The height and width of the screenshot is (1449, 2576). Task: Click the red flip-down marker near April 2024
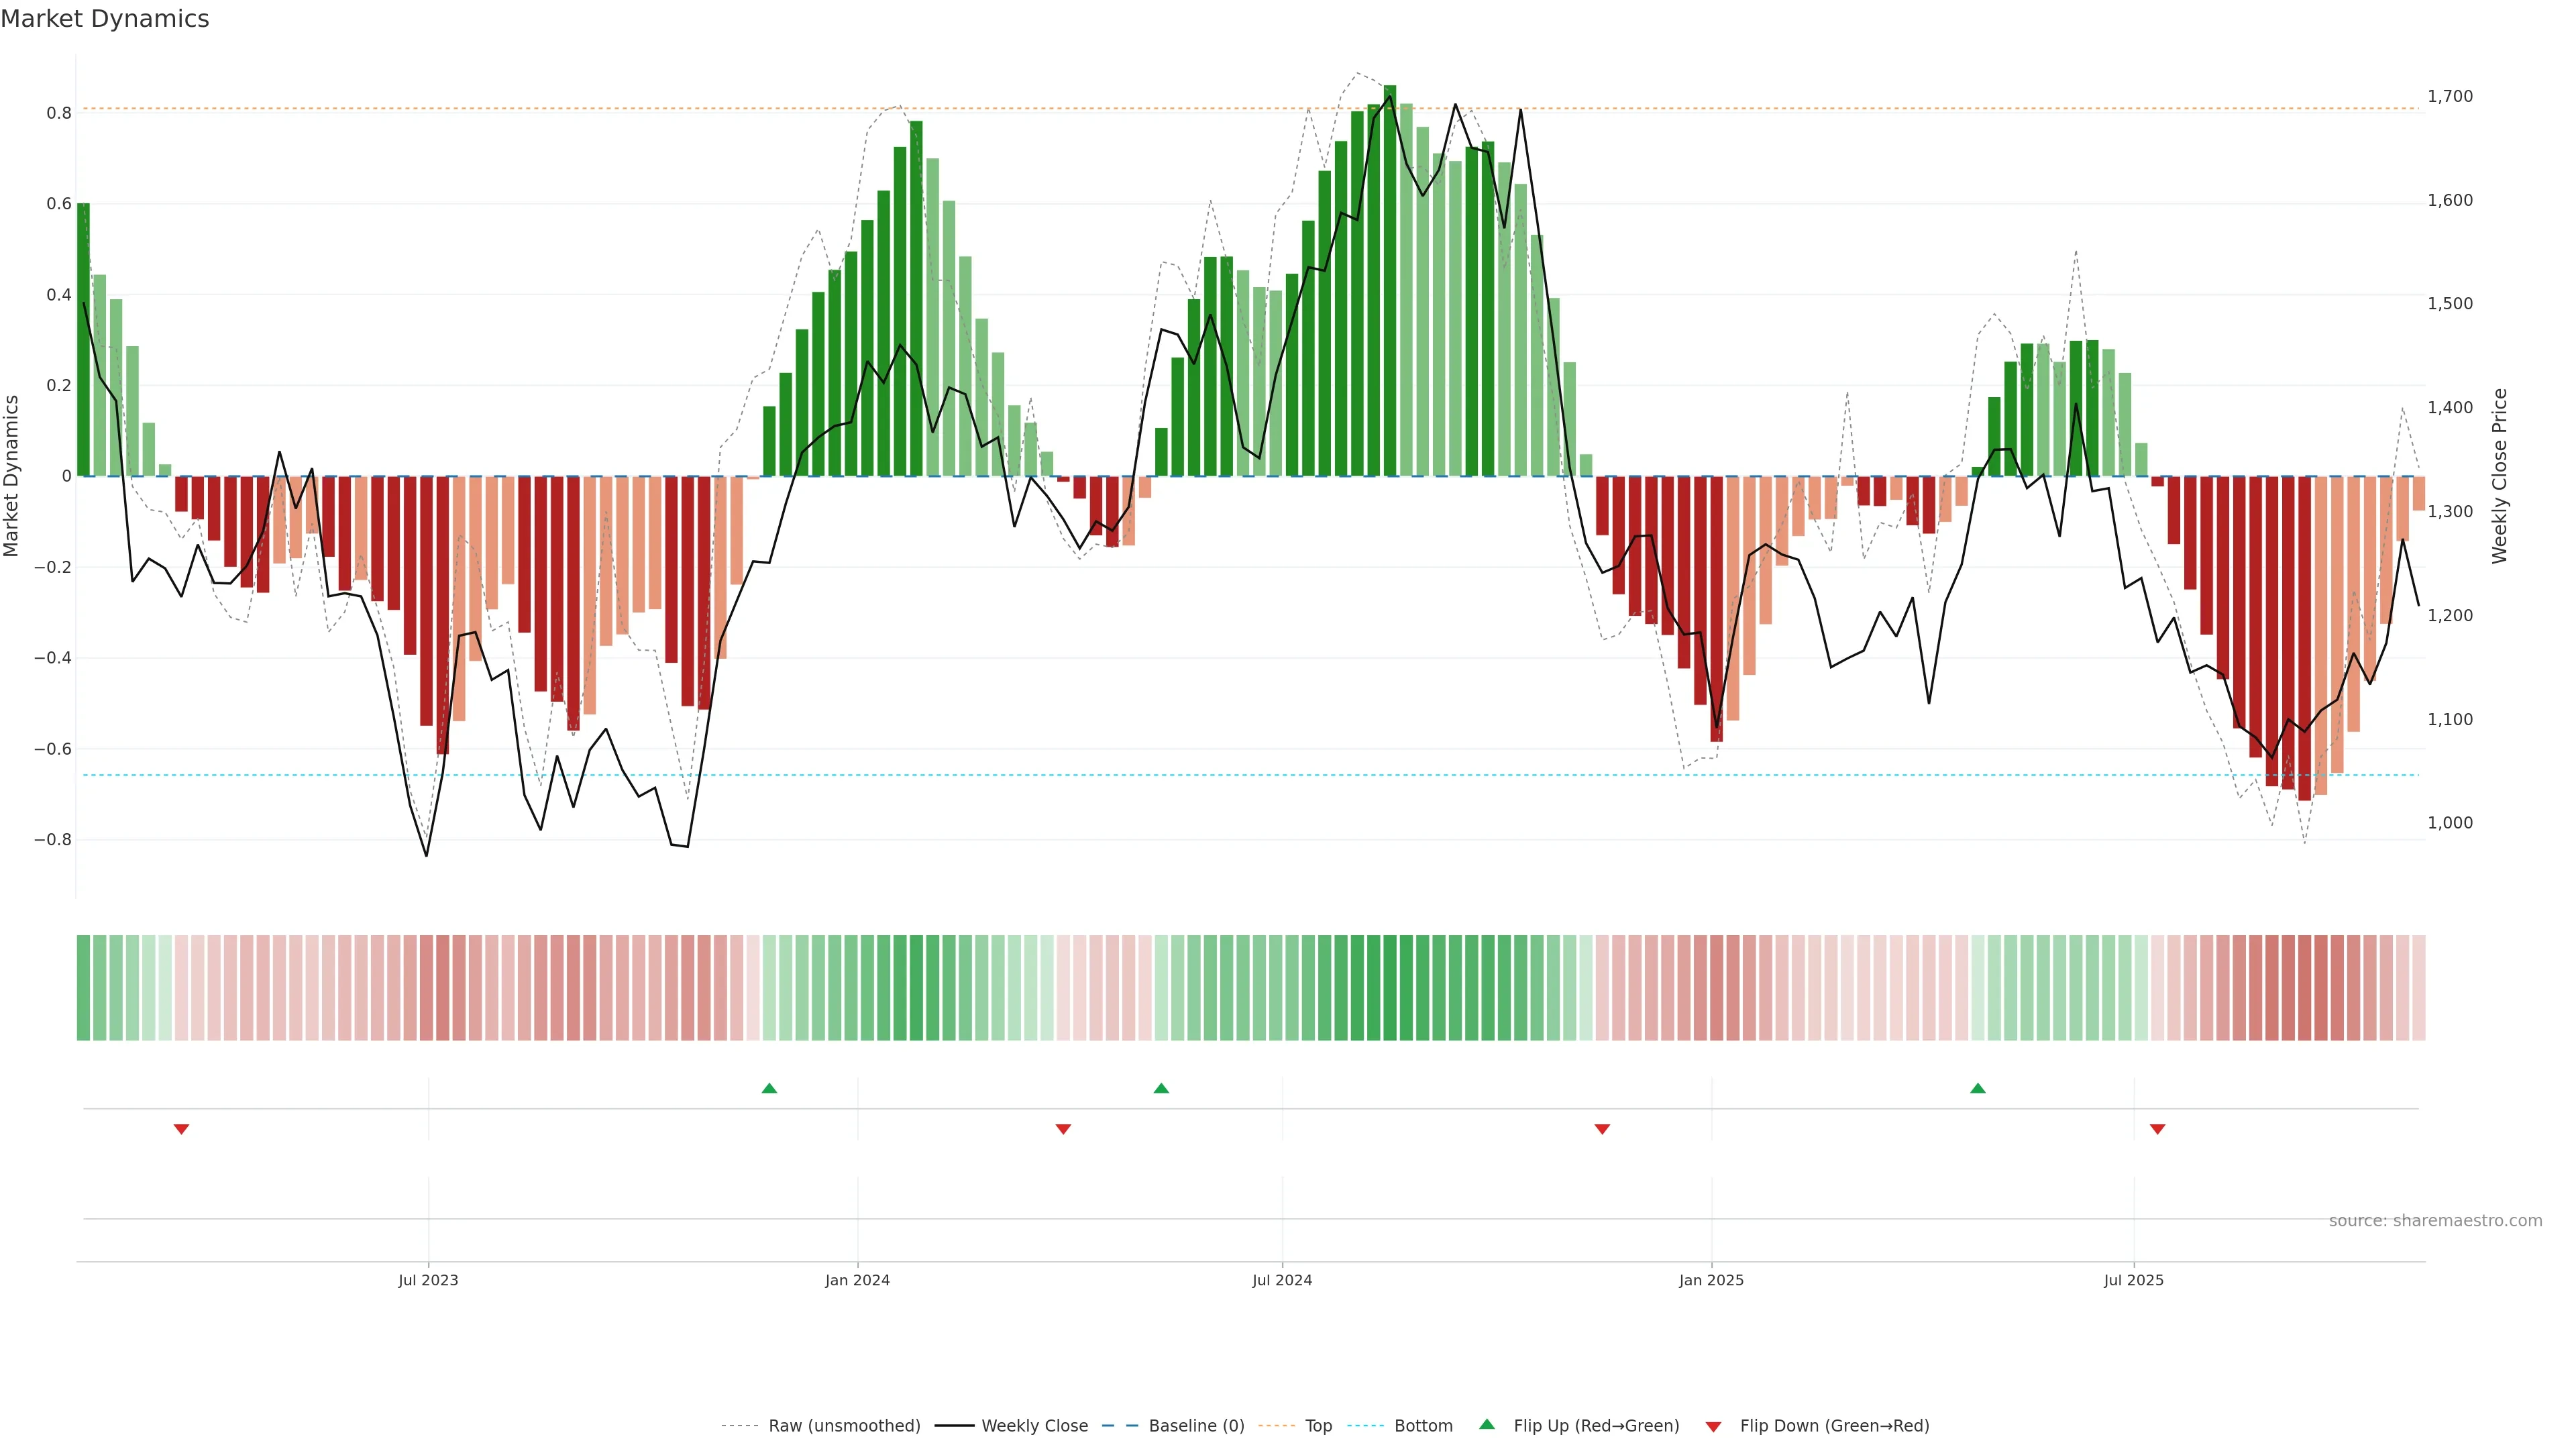(1063, 1129)
